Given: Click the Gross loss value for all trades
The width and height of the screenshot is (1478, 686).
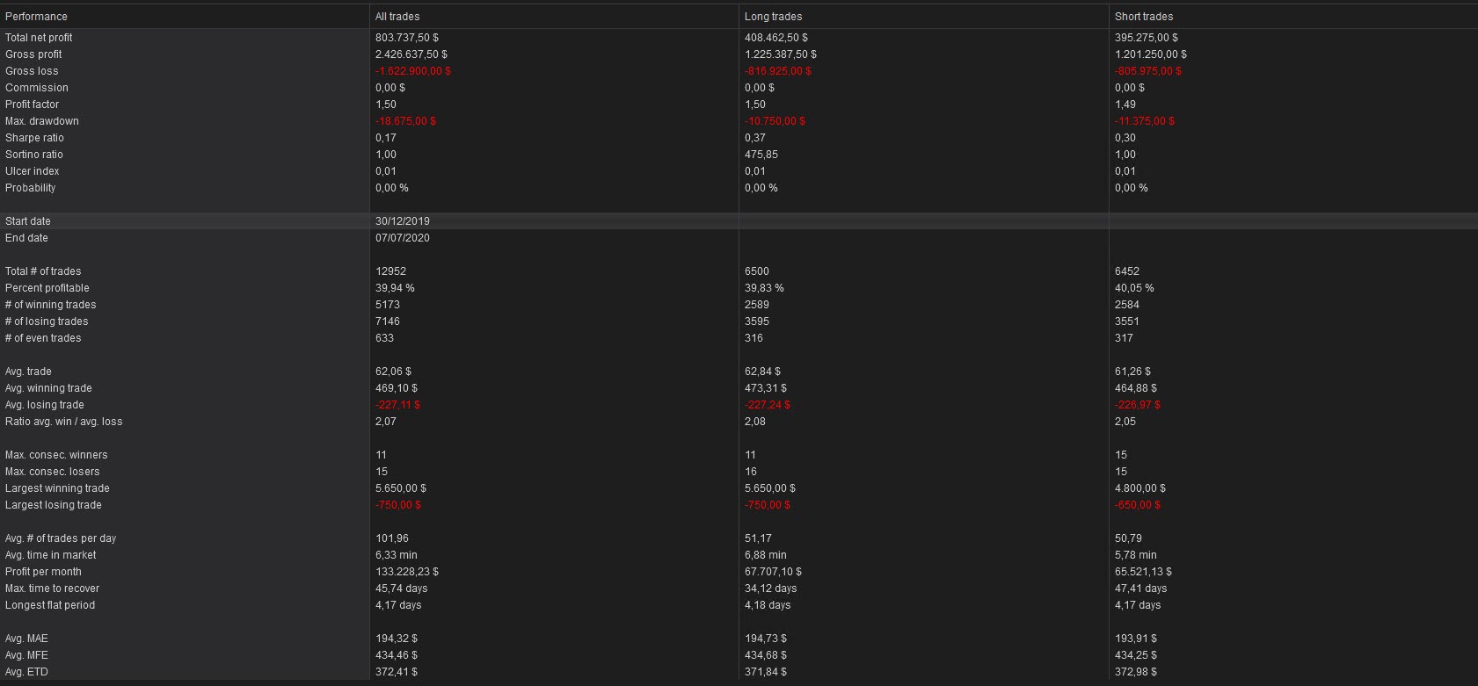Looking at the screenshot, I should click(412, 71).
